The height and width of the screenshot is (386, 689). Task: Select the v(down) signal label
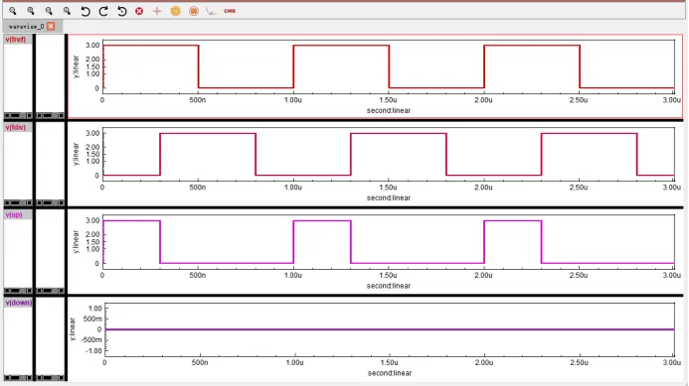19,303
